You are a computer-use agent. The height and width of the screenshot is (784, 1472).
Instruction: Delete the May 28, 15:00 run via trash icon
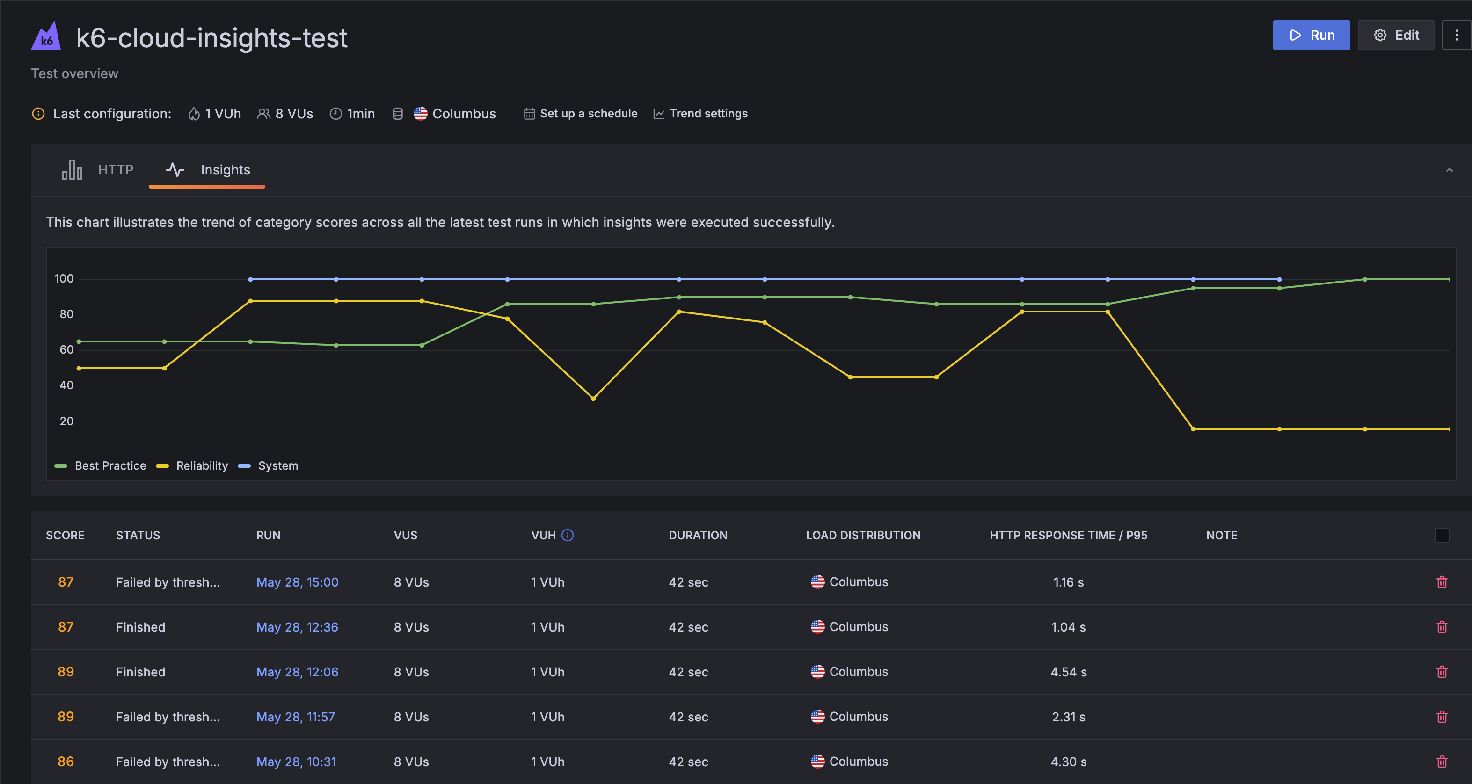[1442, 582]
